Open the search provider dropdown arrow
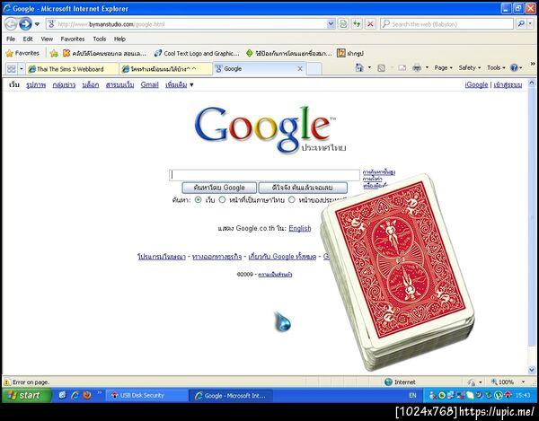 tap(530, 24)
